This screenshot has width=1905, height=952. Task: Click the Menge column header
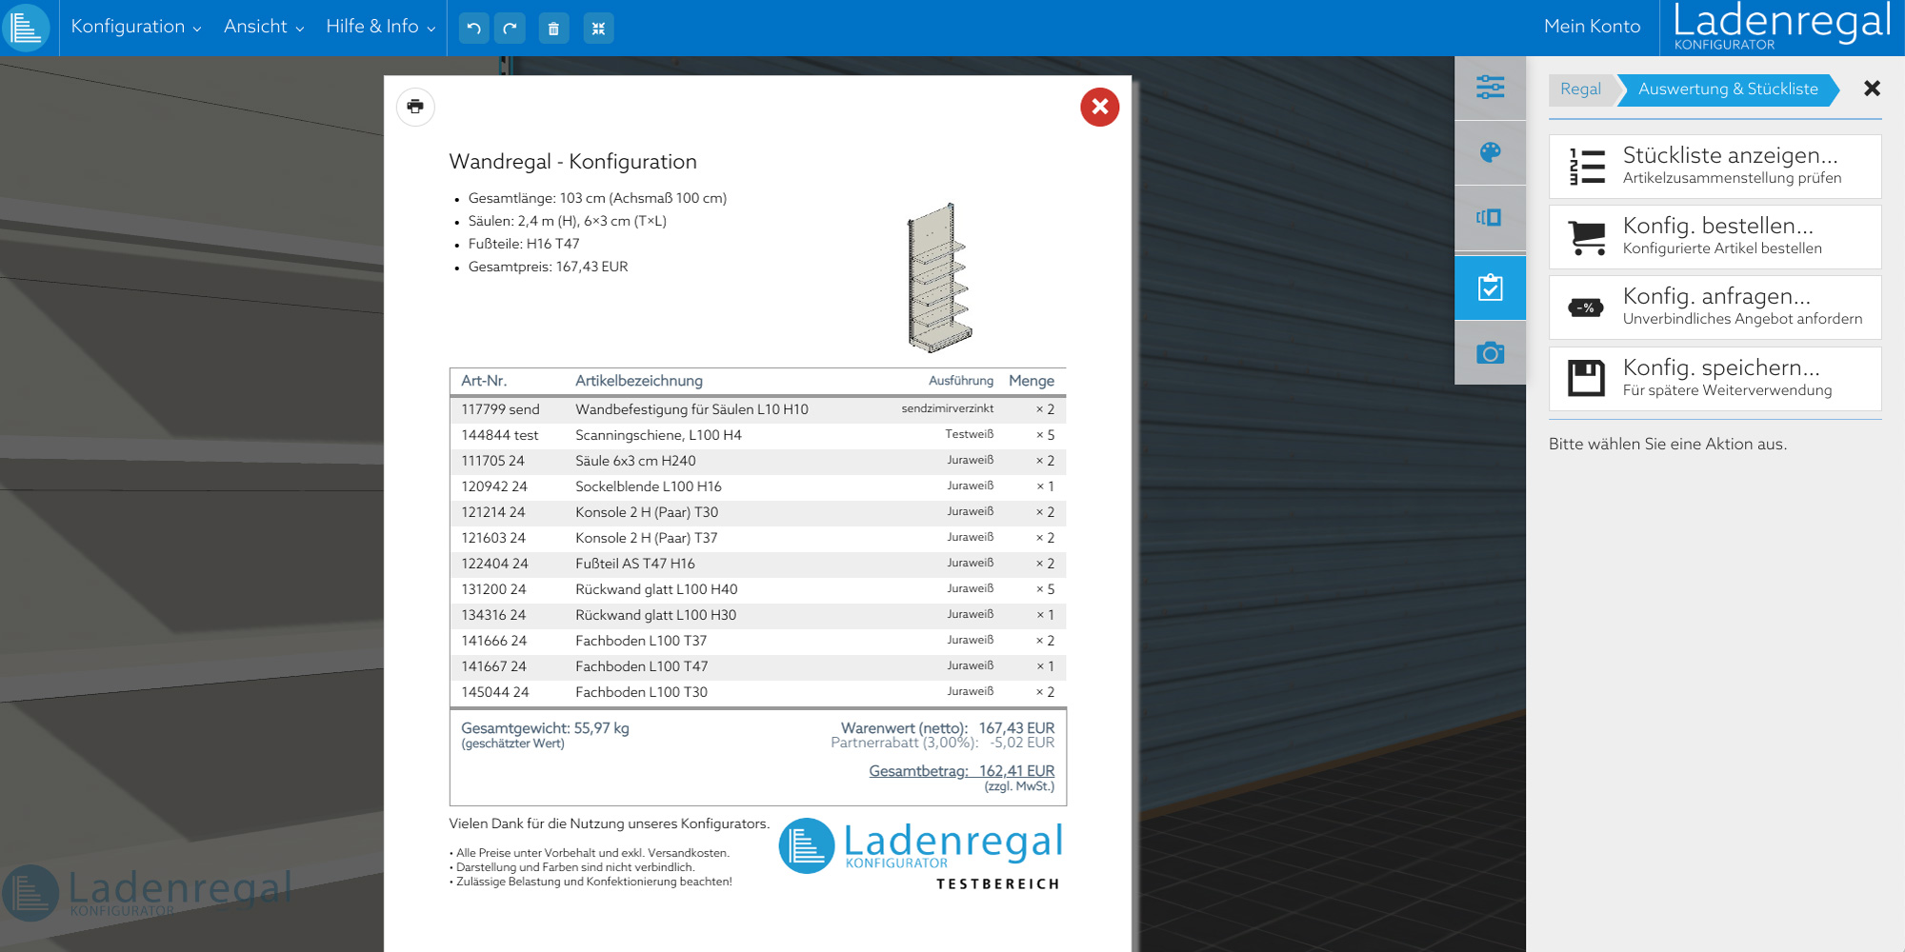[1032, 381]
